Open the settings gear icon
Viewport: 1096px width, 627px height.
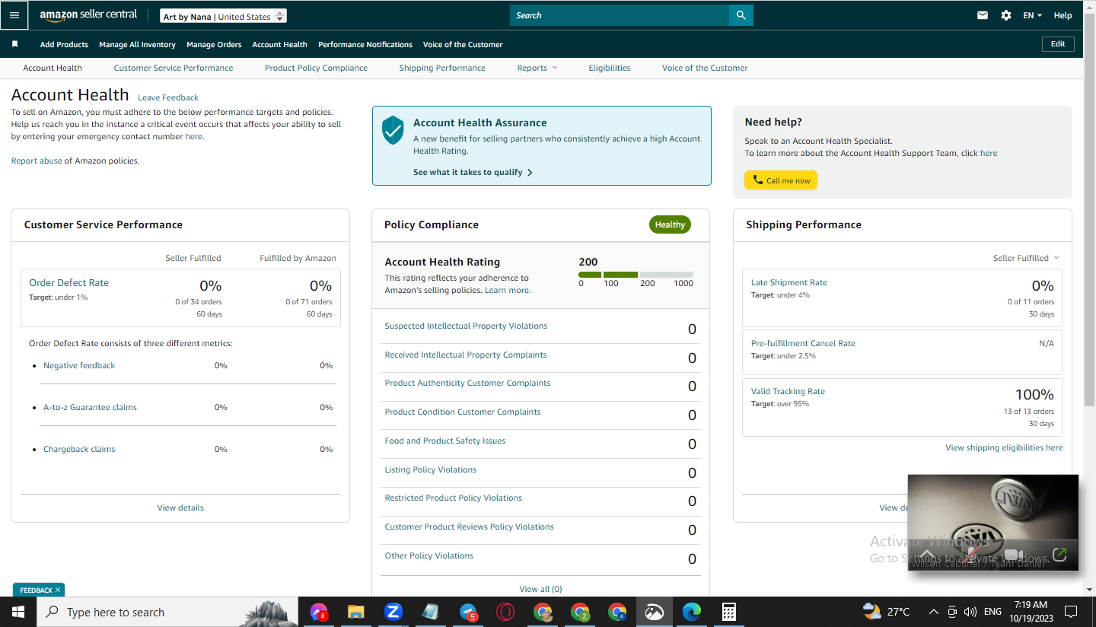1006,15
